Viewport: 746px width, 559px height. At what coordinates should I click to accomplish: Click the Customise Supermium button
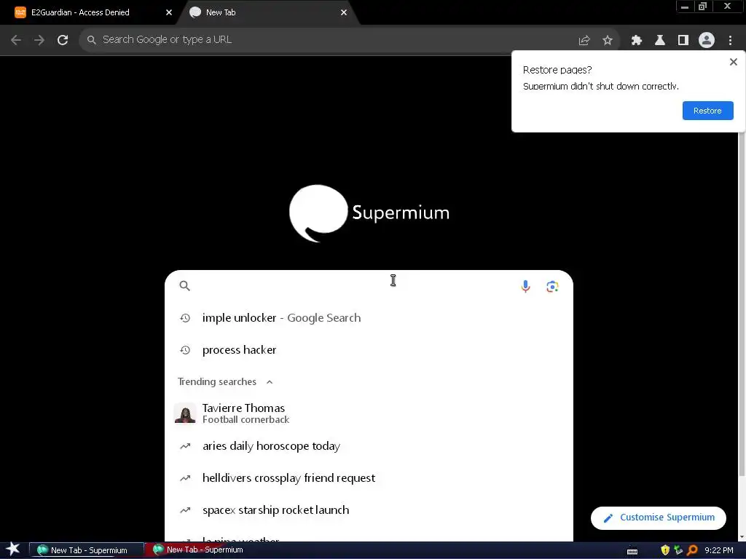[x=659, y=518]
